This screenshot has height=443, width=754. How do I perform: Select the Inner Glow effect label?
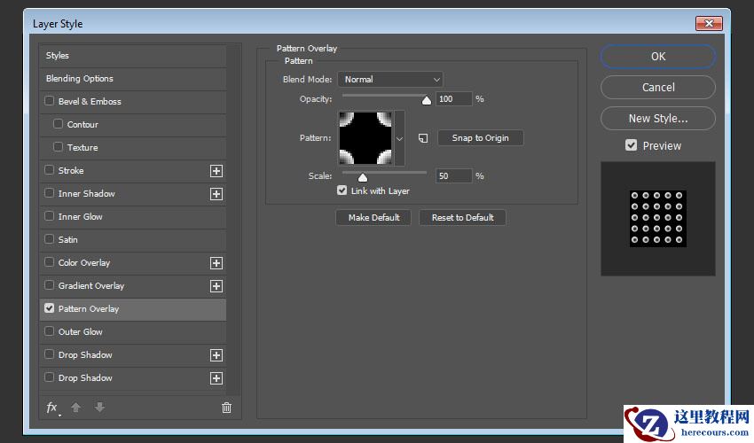(81, 217)
